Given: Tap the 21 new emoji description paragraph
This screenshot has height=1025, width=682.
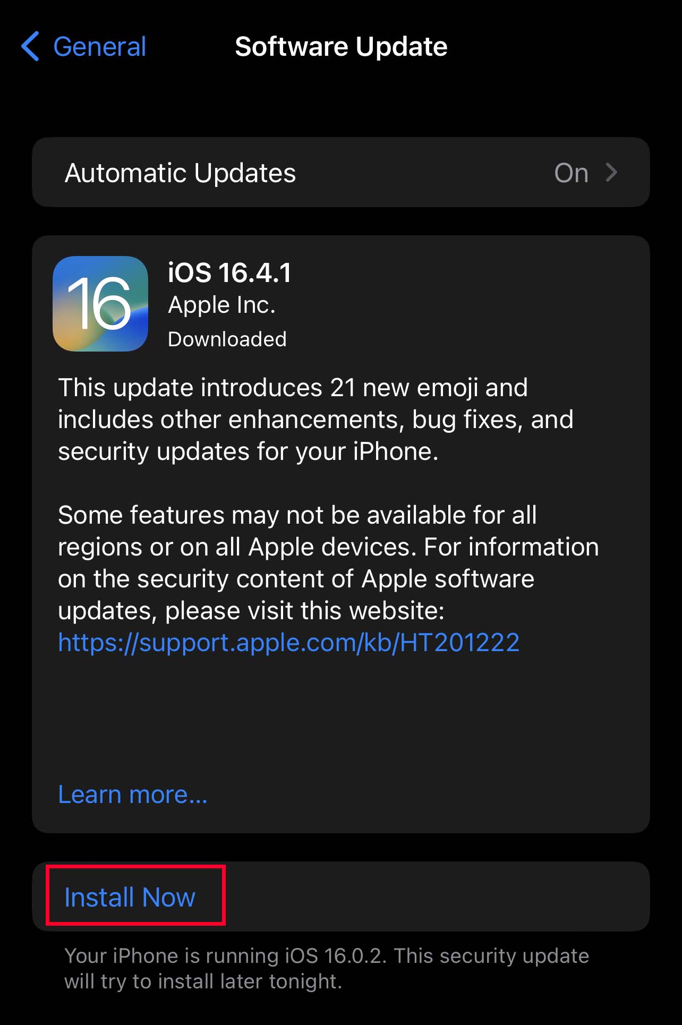Looking at the screenshot, I should pos(316,420).
